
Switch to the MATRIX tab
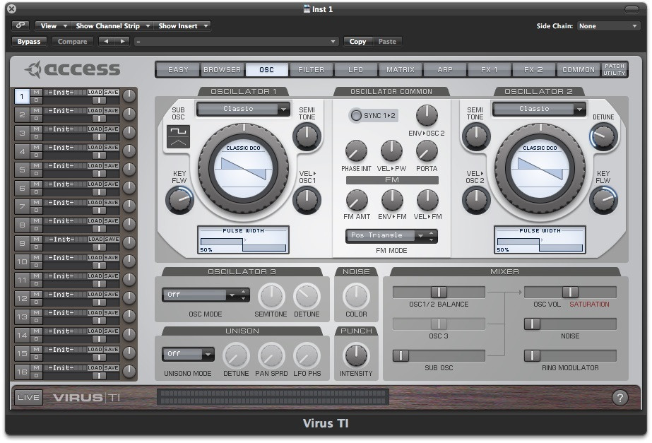pos(401,69)
